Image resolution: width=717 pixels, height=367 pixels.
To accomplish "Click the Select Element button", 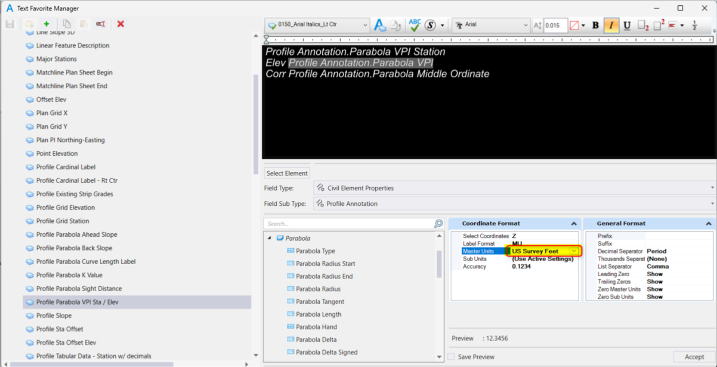I will [287, 173].
